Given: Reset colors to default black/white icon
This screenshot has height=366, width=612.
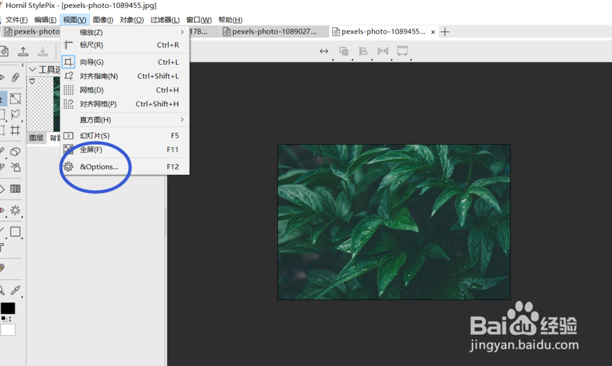Looking at the screenshot, I should pyautogui.click(x=4, y=319).
